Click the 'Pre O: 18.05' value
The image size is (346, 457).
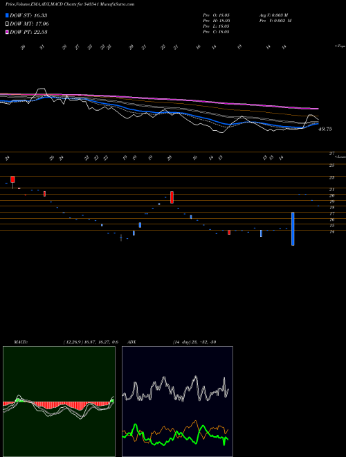click(x=217, y=15)
